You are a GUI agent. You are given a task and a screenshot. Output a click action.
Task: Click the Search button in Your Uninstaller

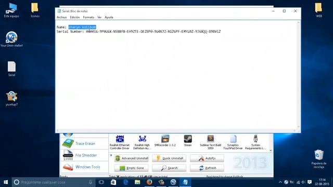click(x=169, y=168)
